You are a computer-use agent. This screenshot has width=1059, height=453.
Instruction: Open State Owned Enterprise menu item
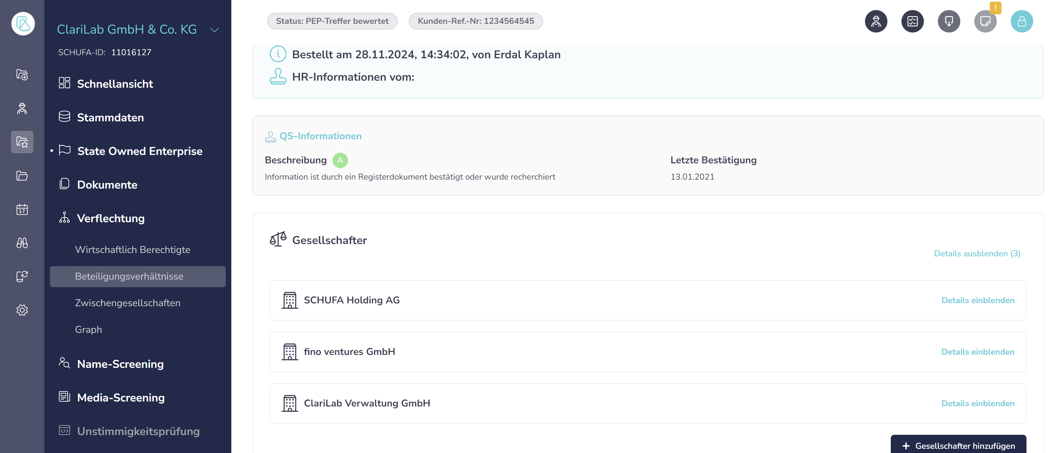[x=130, y=151]
